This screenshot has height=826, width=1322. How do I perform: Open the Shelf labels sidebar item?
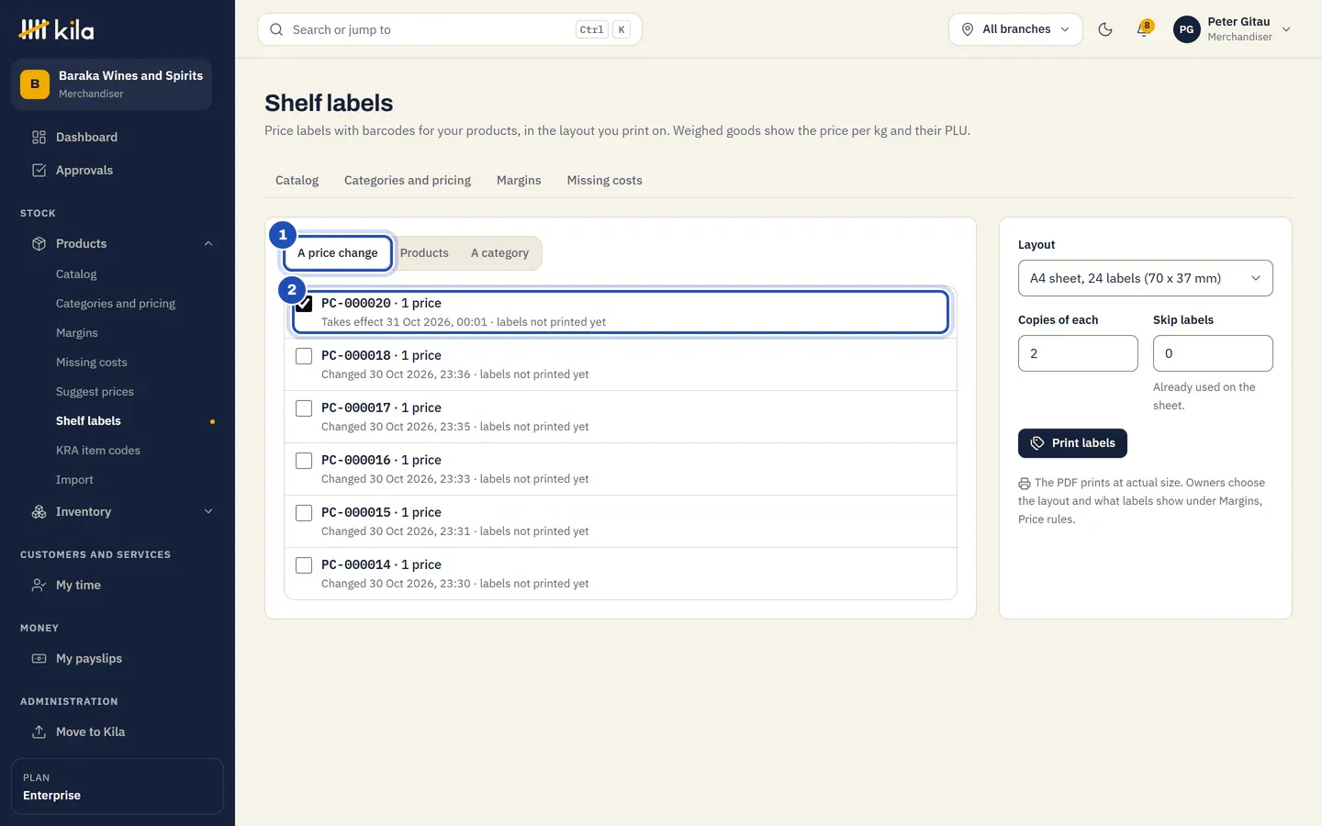[88, 421]
